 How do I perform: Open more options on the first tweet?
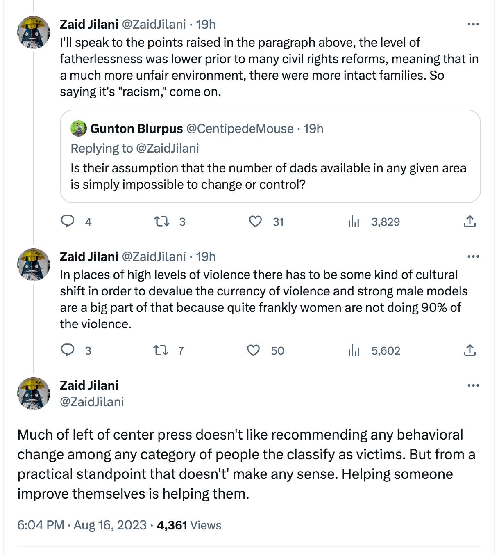(473, 24)
